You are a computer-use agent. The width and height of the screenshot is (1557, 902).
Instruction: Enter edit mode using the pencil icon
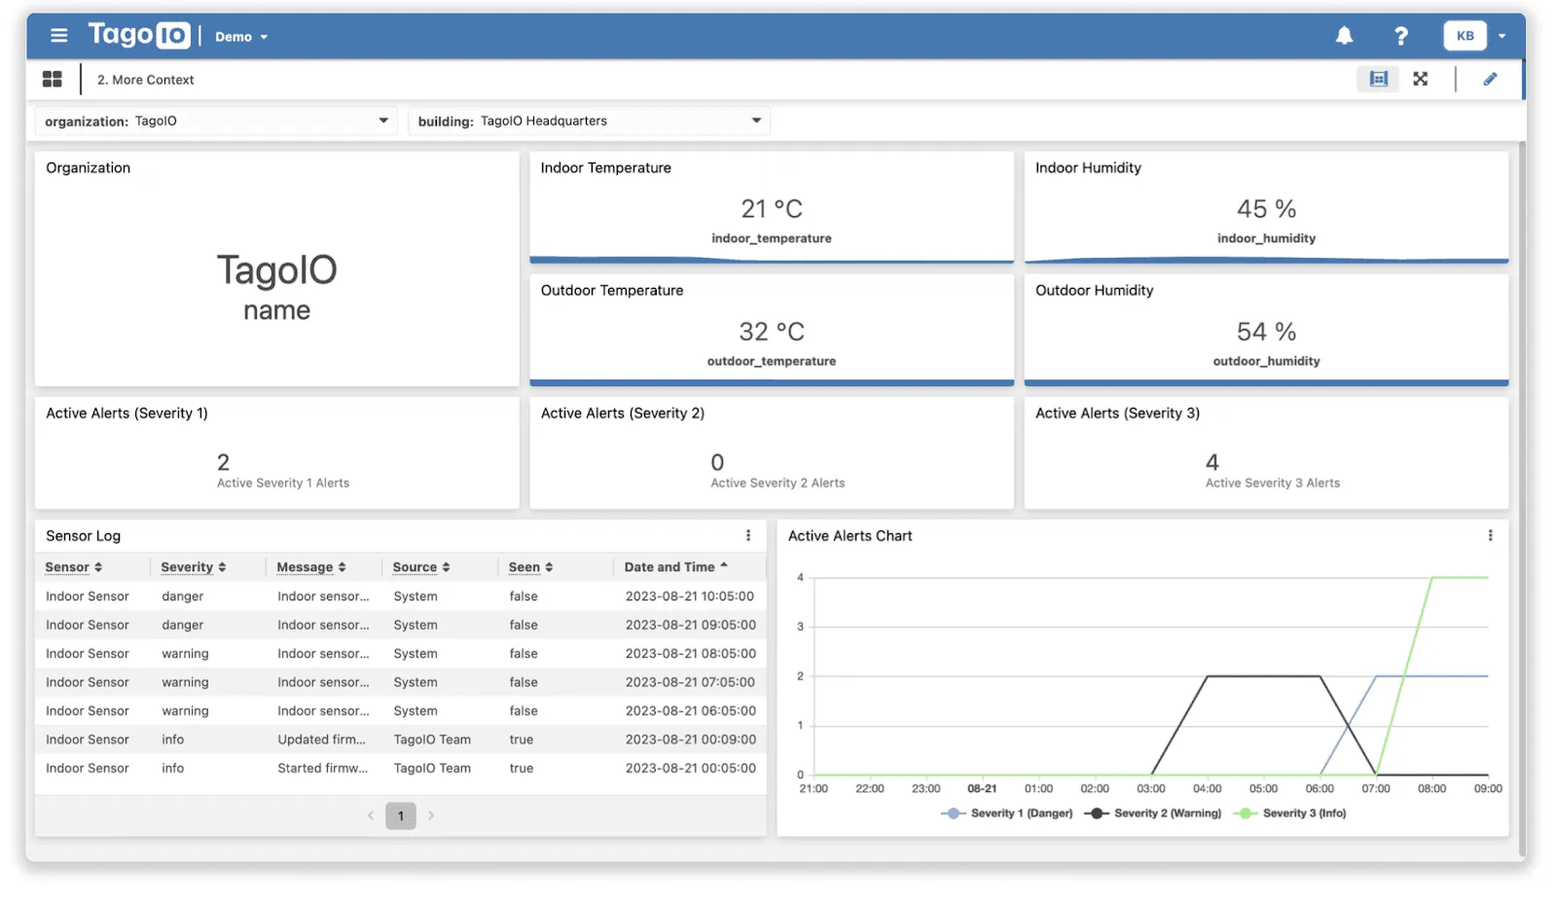tap(1490, 79)
